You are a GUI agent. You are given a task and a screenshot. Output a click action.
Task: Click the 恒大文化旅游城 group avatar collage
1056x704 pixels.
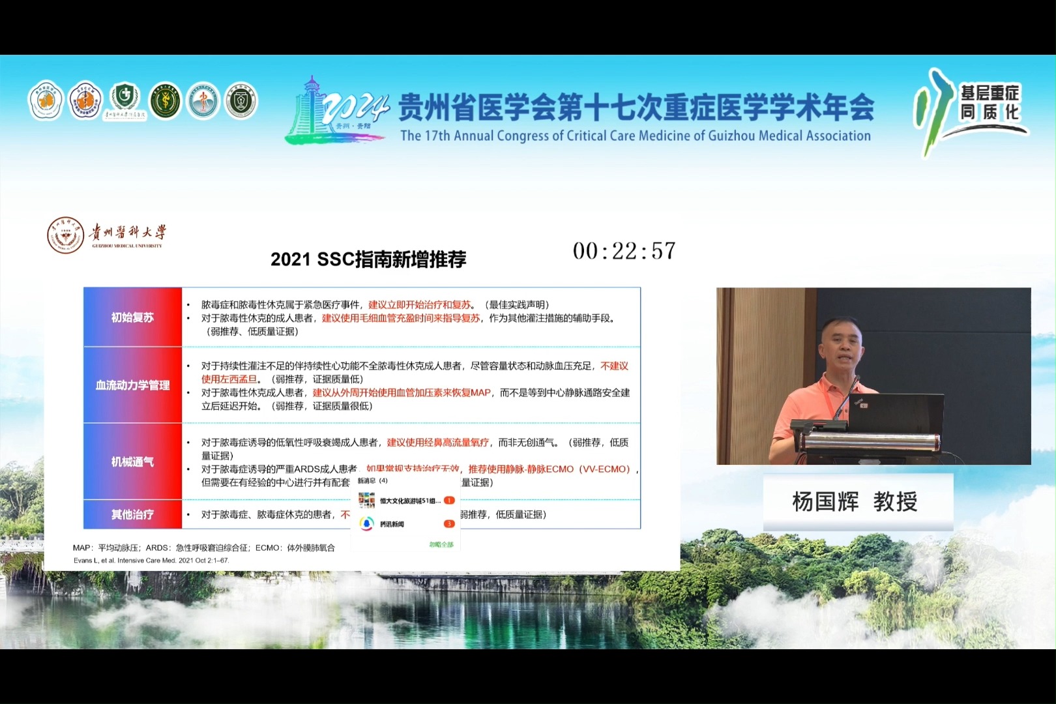(x=366, y=501)
